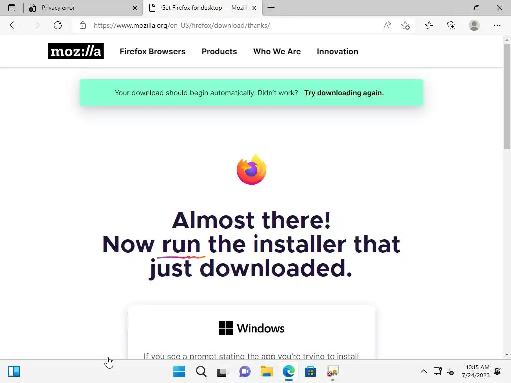Open Task View in taskbar
511x383 pixels.
223,371
